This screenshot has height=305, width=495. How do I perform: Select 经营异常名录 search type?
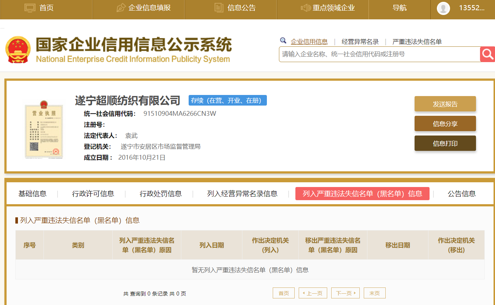tap(360, 42)
